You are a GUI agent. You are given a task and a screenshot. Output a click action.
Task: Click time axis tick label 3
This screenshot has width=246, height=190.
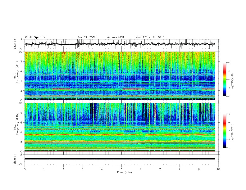click(x=83, y=169)
